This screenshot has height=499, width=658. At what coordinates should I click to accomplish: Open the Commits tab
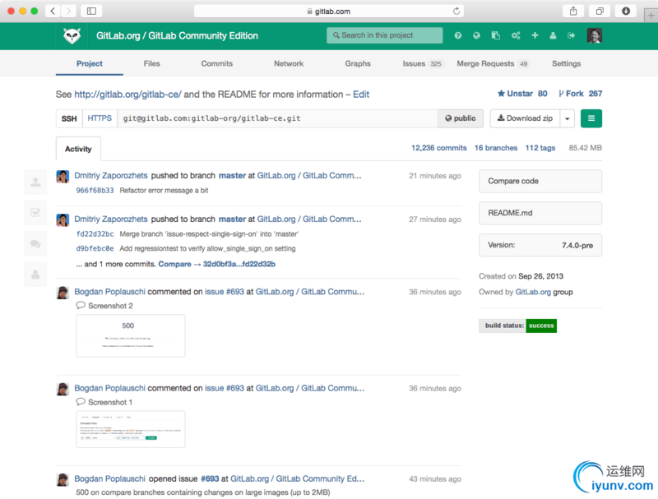click(x=217, y=63)
